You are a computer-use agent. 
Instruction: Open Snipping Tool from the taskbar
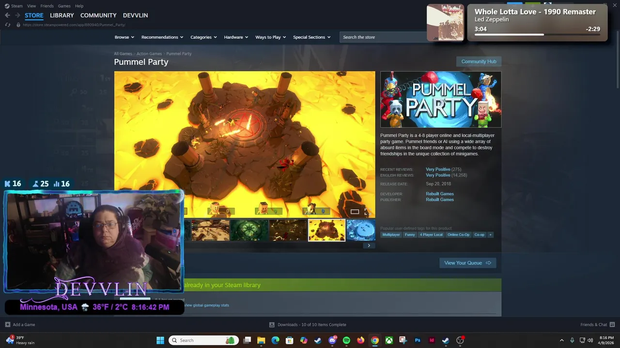coord(403,340)
